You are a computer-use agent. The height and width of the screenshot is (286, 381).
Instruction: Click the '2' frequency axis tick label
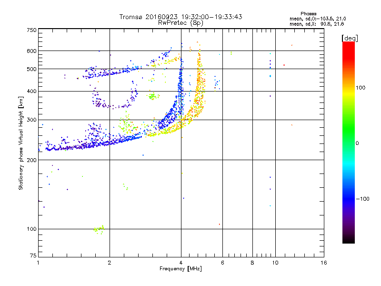pos(110,263)
